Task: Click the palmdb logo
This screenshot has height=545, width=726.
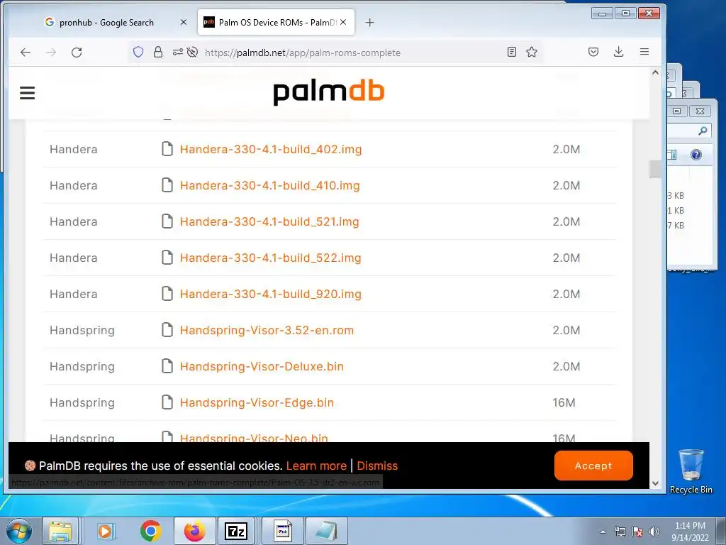Action: click(x=329, y=92)
